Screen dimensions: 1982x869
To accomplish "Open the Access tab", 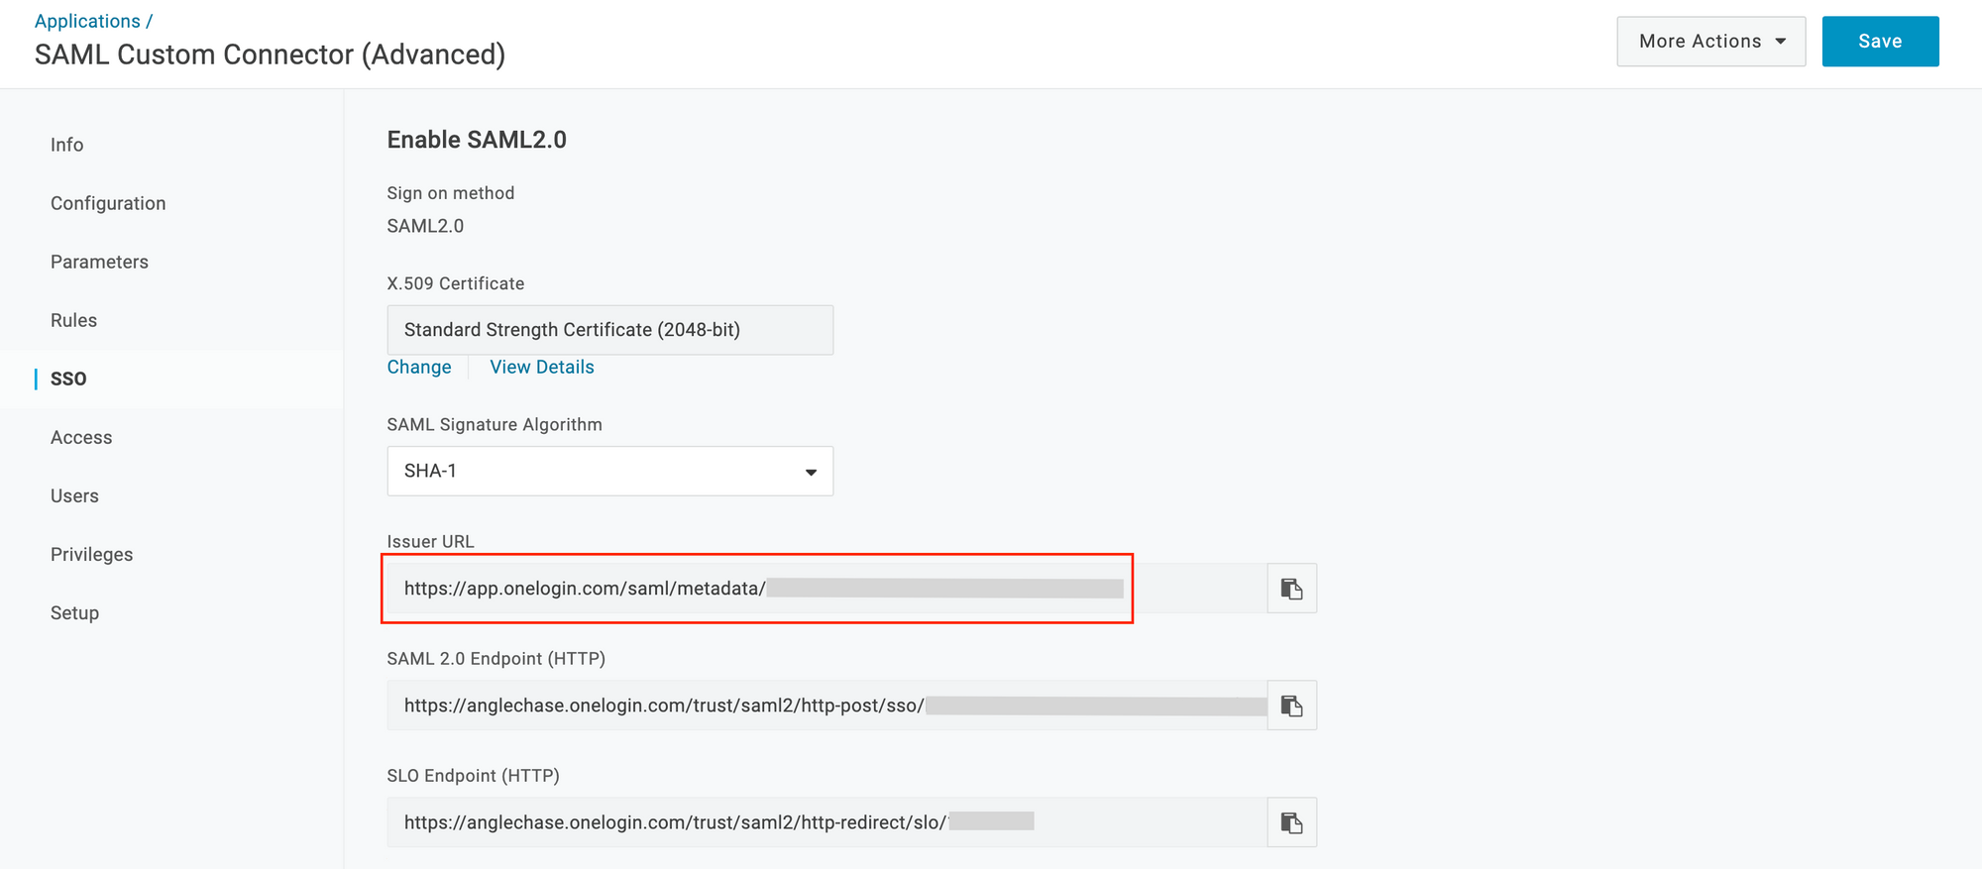I will point(81,437).
